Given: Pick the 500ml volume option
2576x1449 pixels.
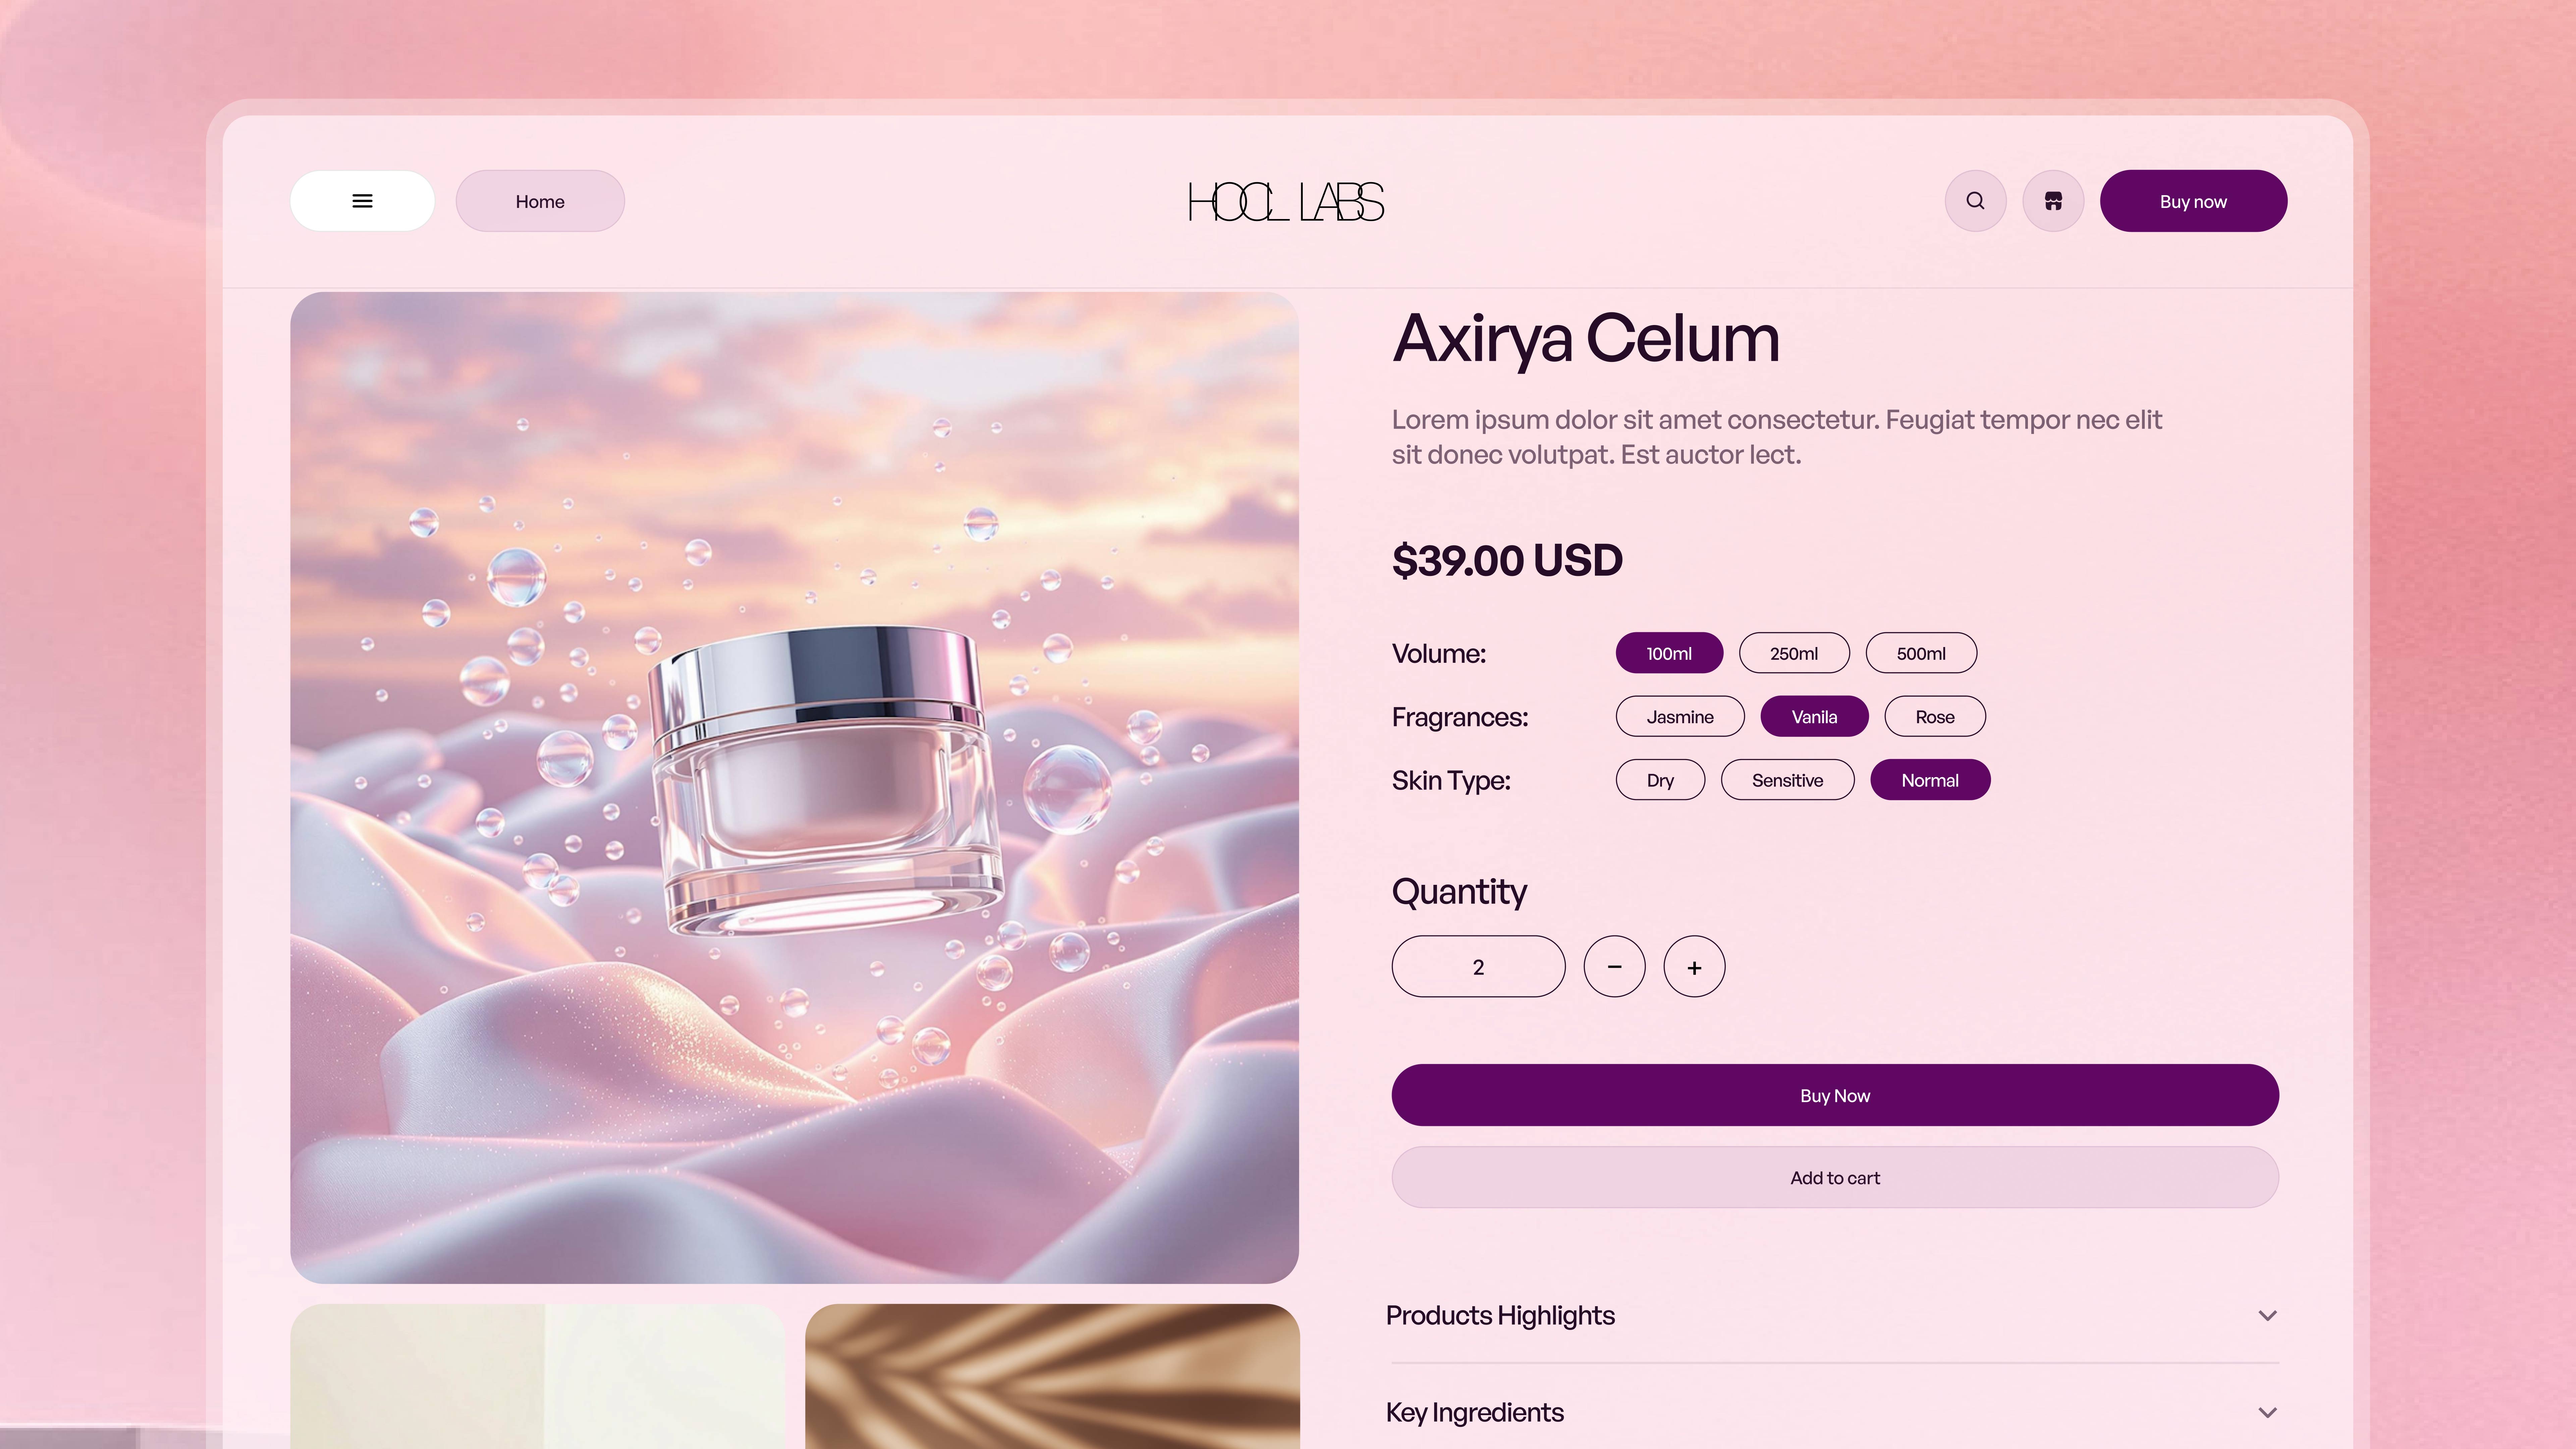Looking at the screenshot, I should click(x=1921, y=653).
